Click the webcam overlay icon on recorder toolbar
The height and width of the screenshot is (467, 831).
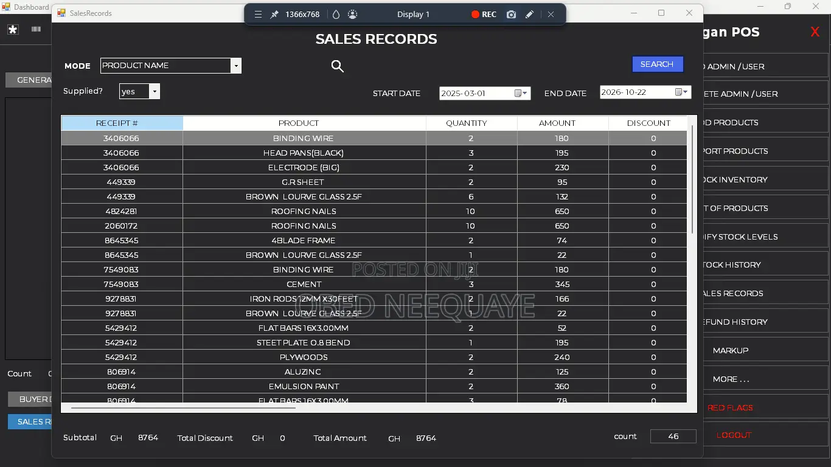[x=352, y=15]
